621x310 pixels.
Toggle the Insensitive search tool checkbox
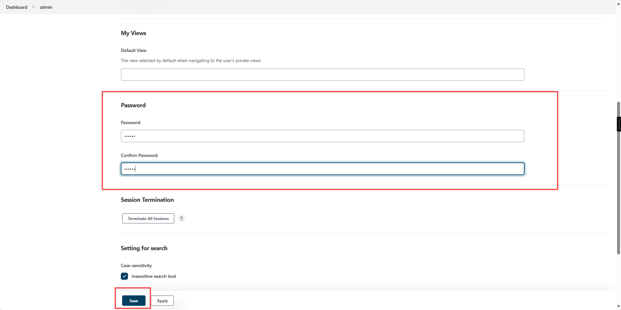pos(124,276)
